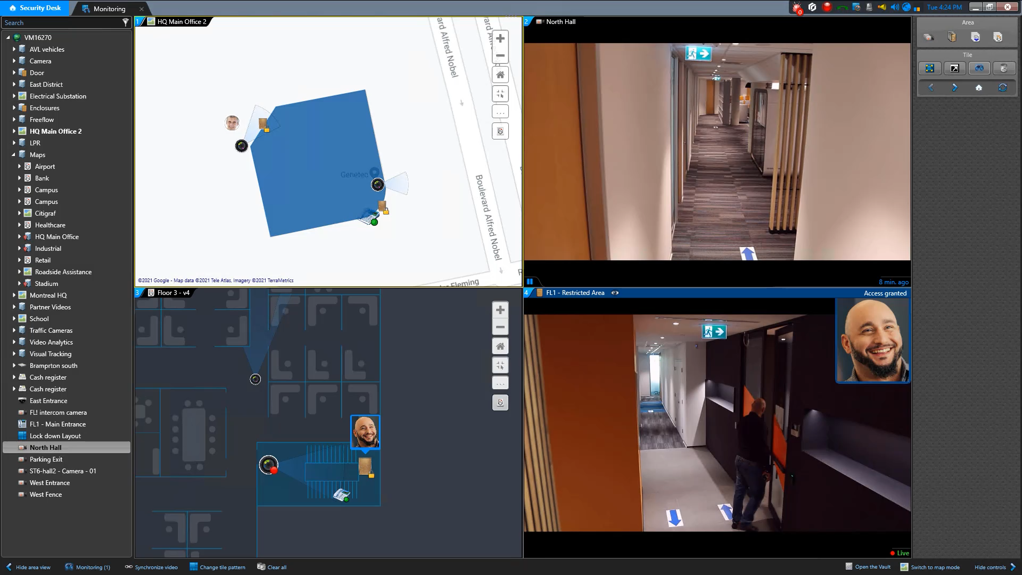Select the Monitoring tab at top

click(109, 8)
